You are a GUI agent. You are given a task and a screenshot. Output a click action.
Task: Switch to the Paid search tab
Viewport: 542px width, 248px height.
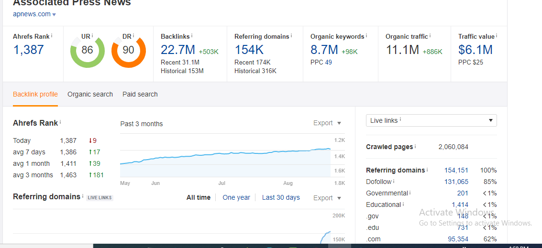pos(140,94)
